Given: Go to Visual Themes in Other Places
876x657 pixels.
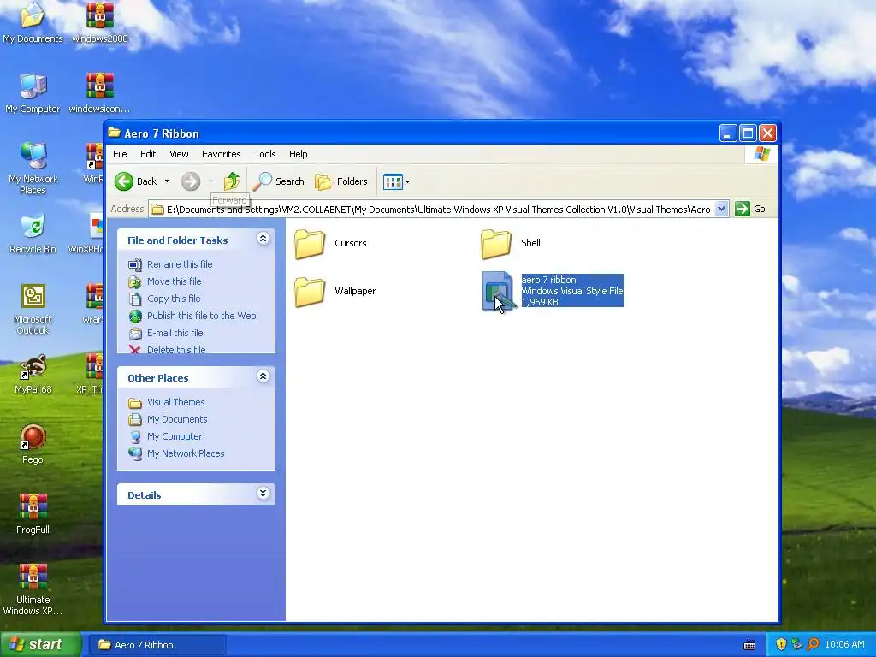Looking at the screenshot, I should point(175,402).
